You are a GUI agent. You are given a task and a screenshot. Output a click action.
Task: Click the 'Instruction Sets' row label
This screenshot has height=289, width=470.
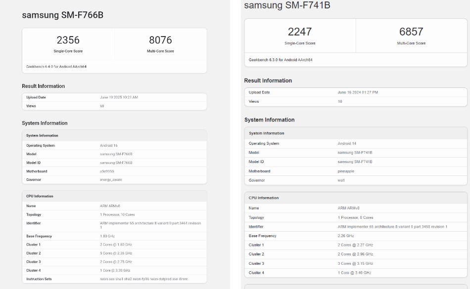click(39, 279)
